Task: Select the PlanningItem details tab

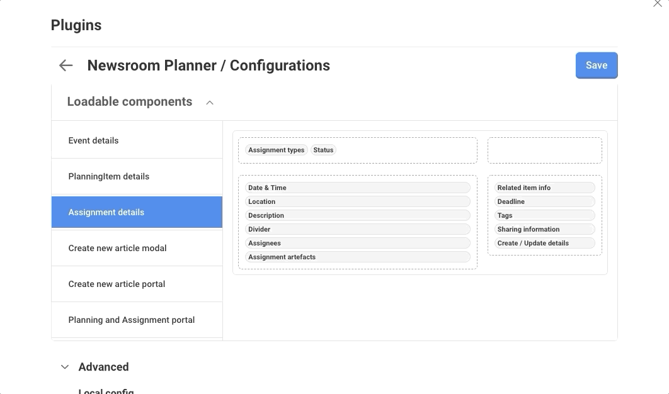Action: [137, 176]
